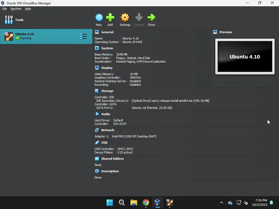Click the Floppy, Optical, Hard Disk boot order
The width and height of the screenshot is (279, 209).
pyautogui.click(x=133, y=58)
